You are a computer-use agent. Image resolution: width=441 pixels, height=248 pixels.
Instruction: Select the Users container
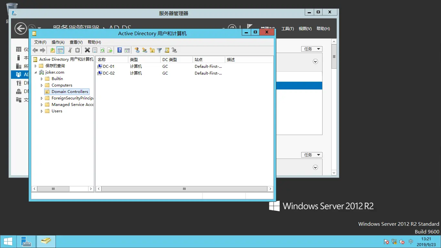[57, 111]
